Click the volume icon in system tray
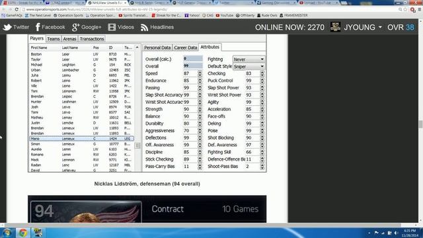423x238 pixels. (x=396, y=233)
